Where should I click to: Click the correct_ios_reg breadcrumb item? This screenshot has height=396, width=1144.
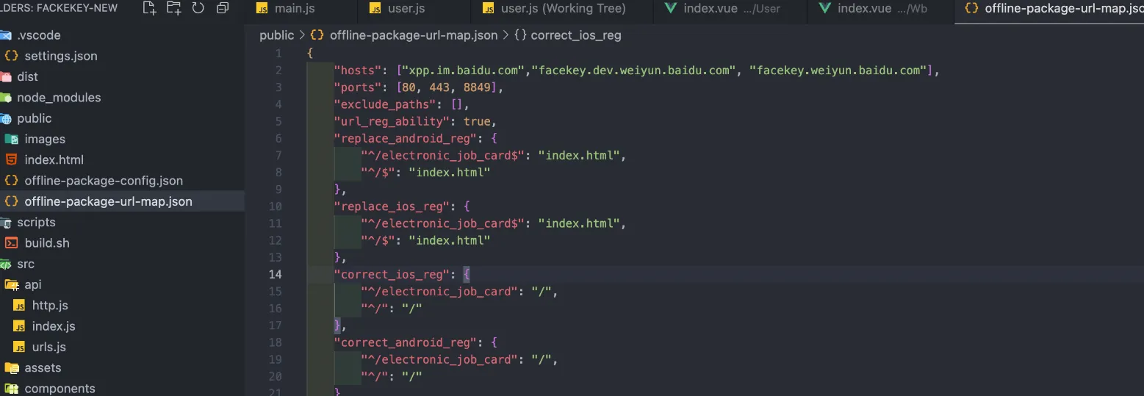[x=575, y=35]
